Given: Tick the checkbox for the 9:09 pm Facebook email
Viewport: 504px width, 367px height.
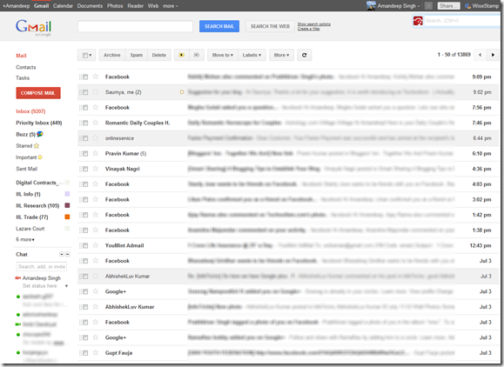Looking at the screenshot, I should (x=85, y=77).
